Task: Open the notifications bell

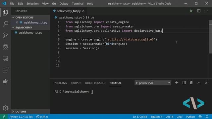Action: coord(207,117)
